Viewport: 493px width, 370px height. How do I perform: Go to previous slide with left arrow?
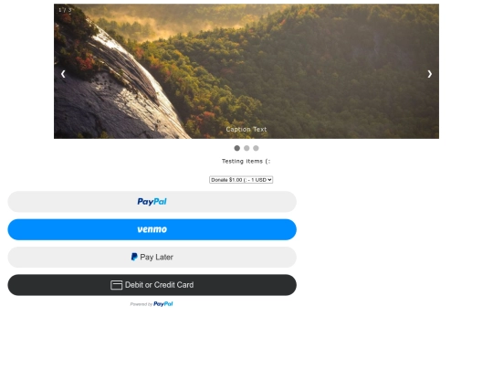[x=63, y=74]
